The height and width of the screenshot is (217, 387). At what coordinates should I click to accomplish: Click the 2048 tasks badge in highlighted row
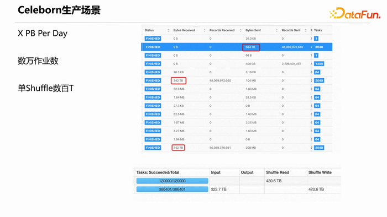(319, 47)
